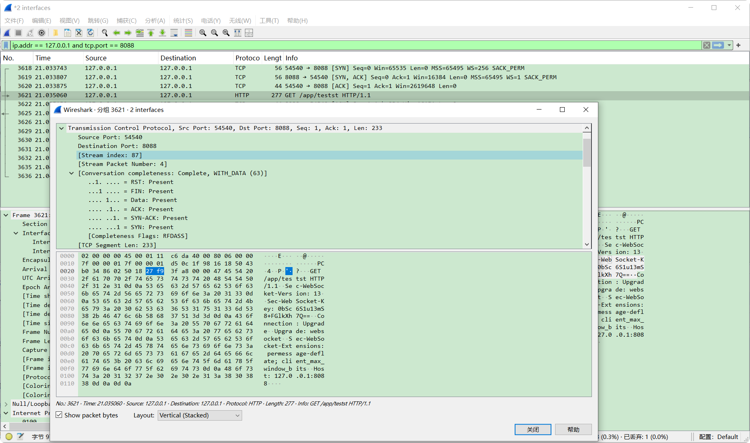
Task: Reset text zoom to normal size
Action: pos(226,33)
